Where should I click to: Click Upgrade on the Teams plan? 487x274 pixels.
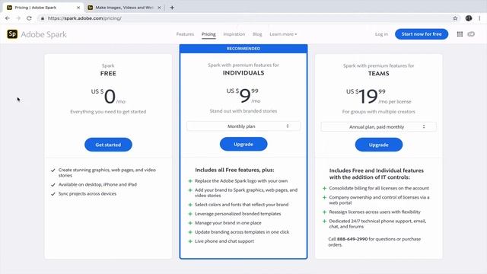tap(379, 145)
